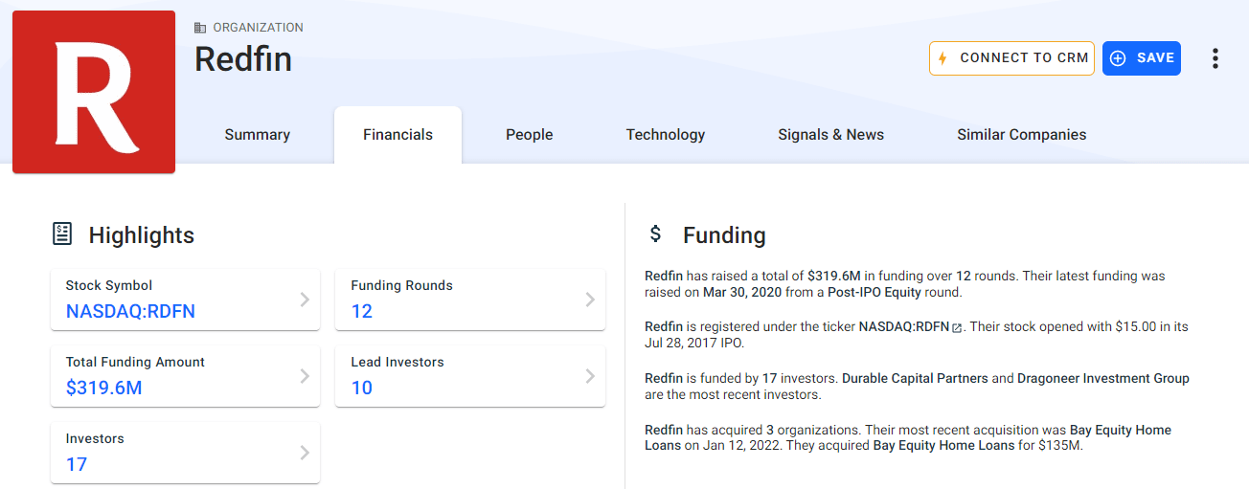
Task: Click the 12 funding rounds value
Action: (362, 311)
